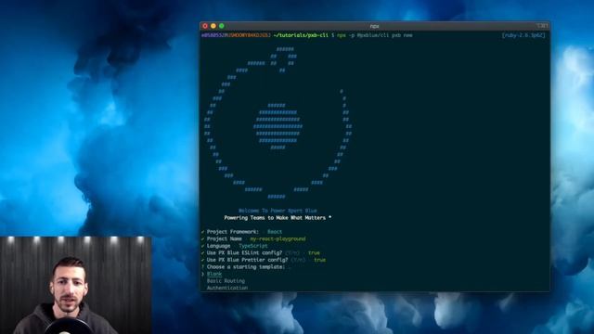Select the Authentication template option
Image resolution: width=594 pixels, height=334 pixels.
click(x=227, y=288)
